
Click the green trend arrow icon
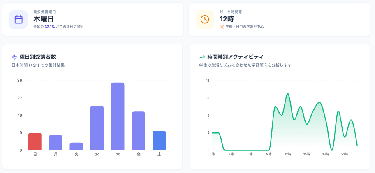click(202, 57)
